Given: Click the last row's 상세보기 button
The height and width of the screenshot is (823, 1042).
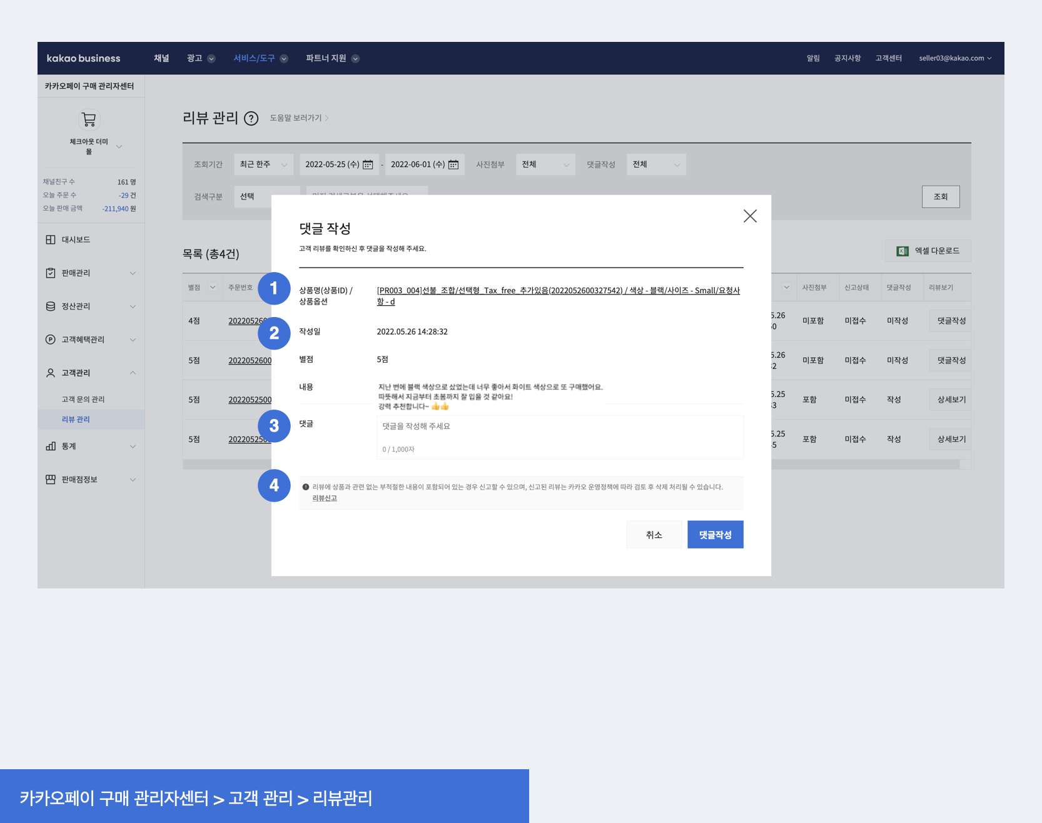Looking at the screenshot, I should [x=951, y=439].
